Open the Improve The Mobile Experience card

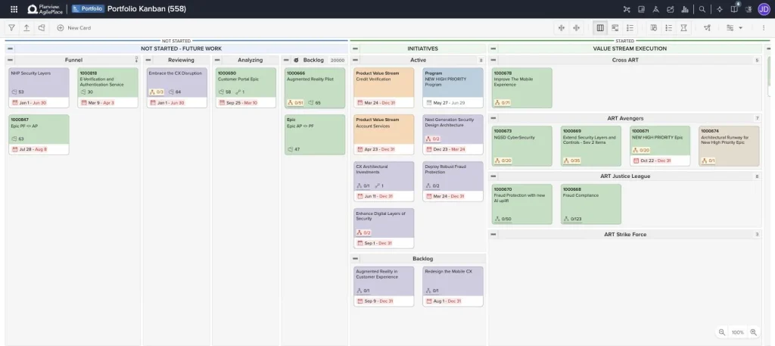pyautogui.click(x=522, y=88)
